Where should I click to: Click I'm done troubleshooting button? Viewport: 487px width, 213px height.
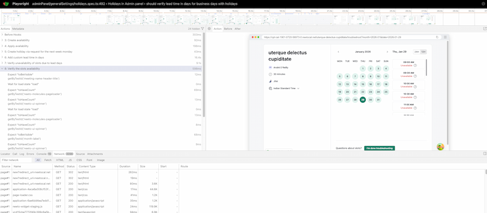pos(379,148)
